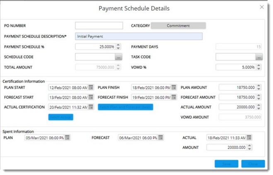Open calendar for Forecast Start date

(91, 97)
